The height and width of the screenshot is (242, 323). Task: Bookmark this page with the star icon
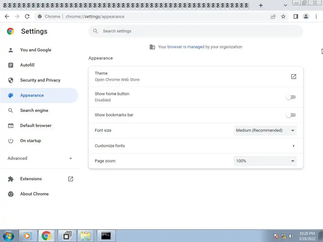[x=283, y=16]
